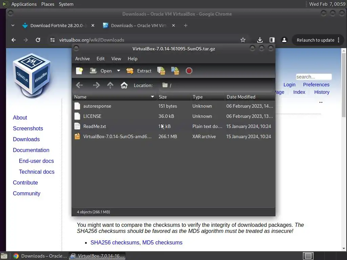This screenshot has width=347, height=260.
Task: Open a new Chrome tab
Action: [x=186, y=25]
